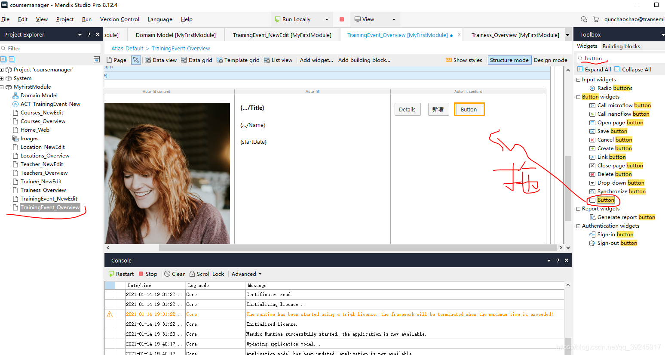Pin the Console panel

tap(558, 260)
